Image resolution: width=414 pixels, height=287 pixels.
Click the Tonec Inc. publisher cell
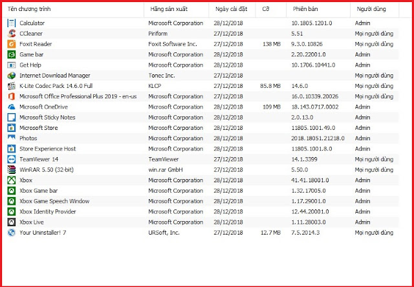[162, 76]
